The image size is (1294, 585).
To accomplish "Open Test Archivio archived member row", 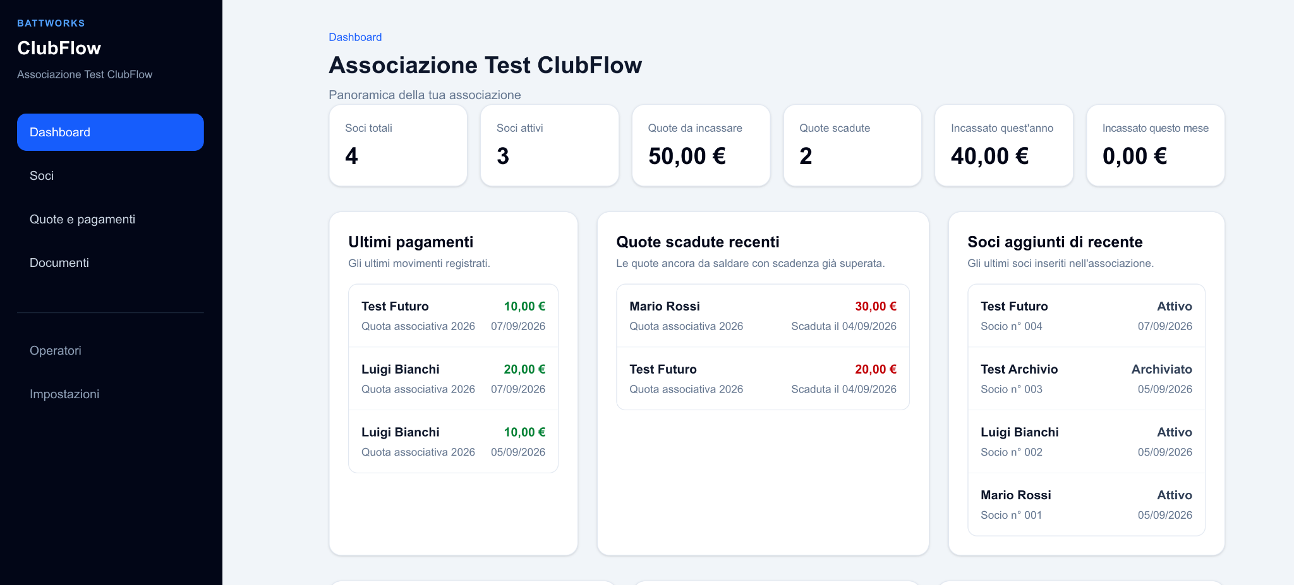I will pos(1086,379).
